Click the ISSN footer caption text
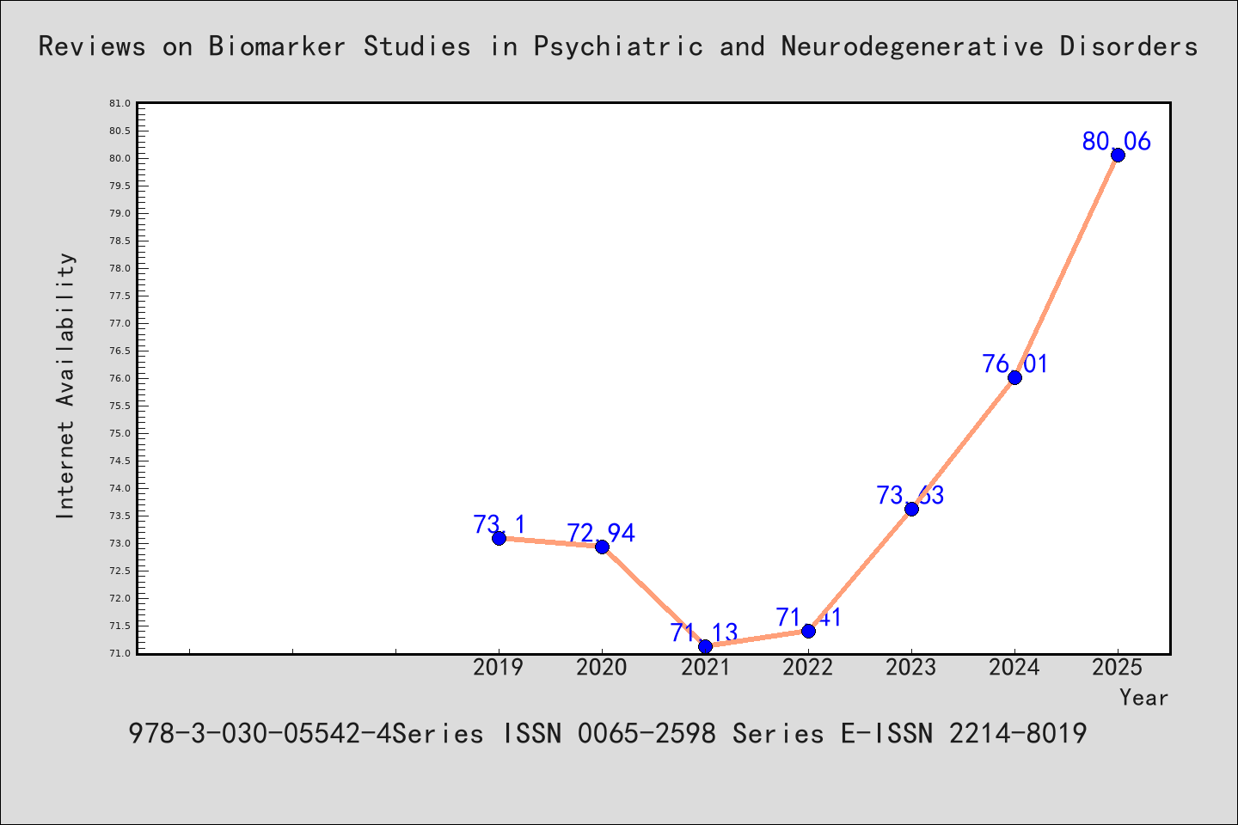This screenshot has height=825, width=1238. pyautogui.click(x=608, y=734)
